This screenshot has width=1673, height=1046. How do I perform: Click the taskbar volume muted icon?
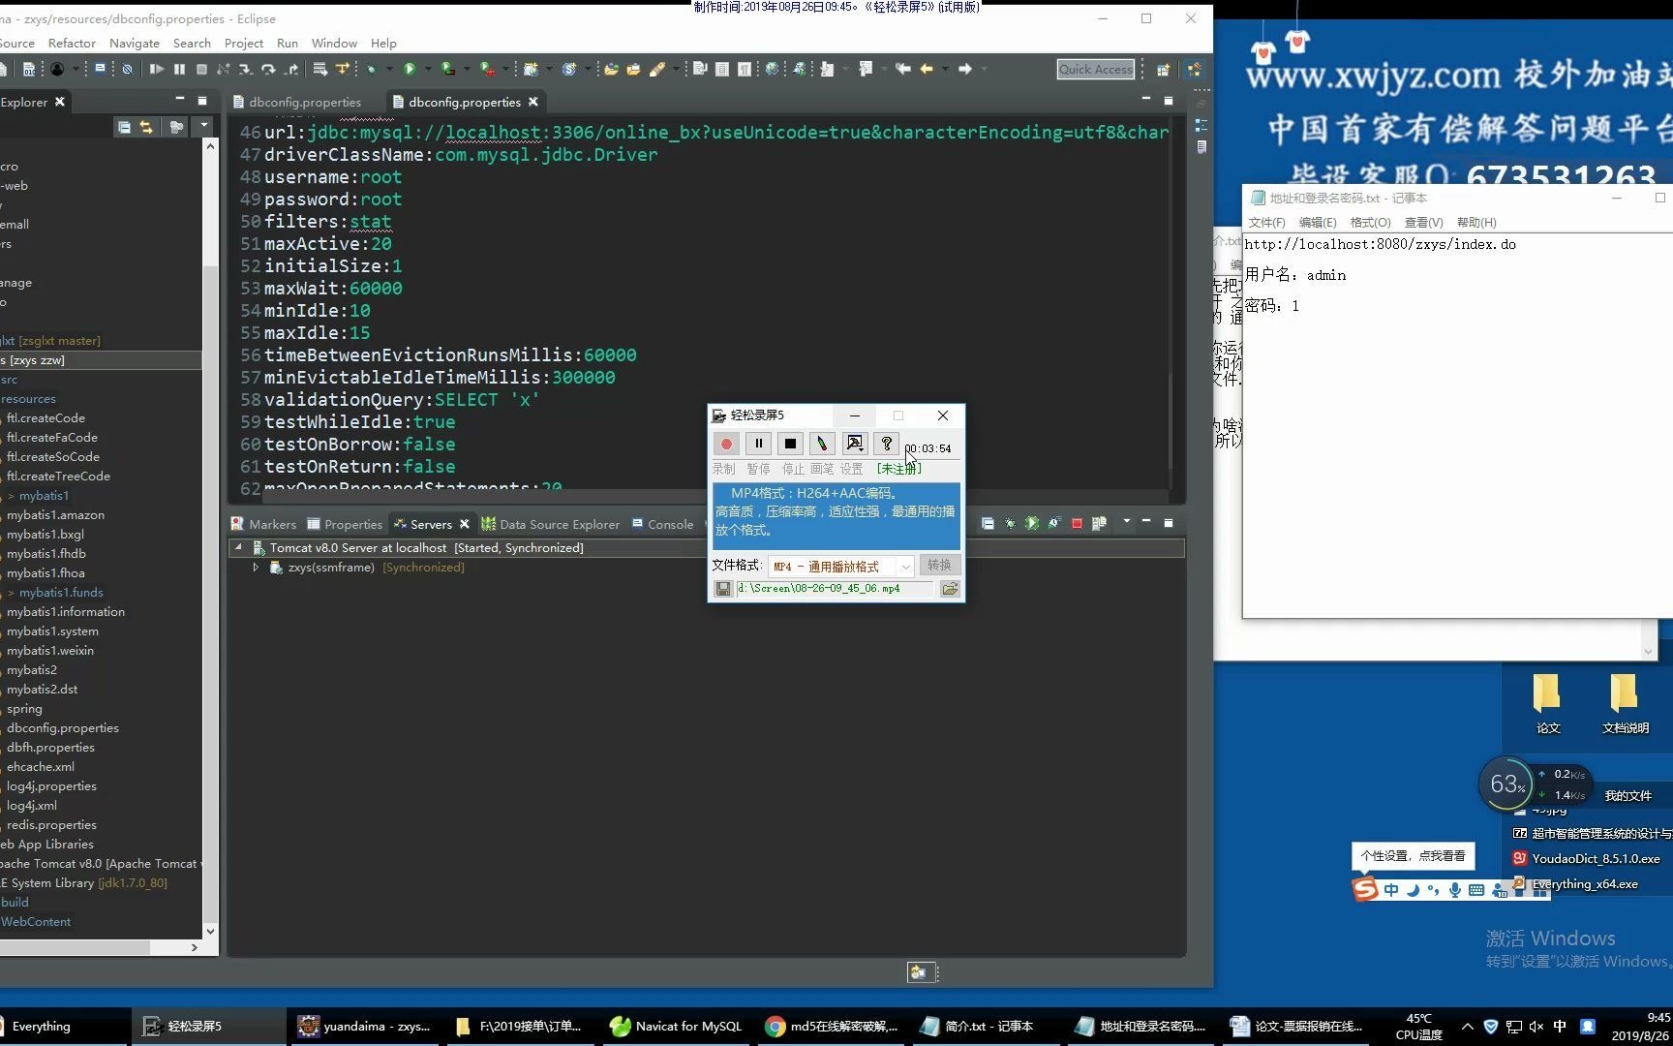pyautogui.click(x=1536, y=1027)
